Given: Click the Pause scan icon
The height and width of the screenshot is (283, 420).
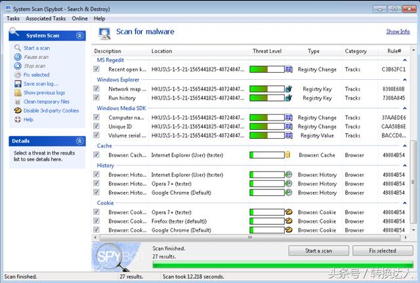Looking at the screenshot, I should pos(18,57).
